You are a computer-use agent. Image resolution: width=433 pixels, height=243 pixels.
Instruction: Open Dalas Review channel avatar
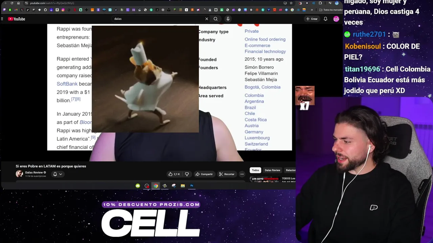(x=19, y=174)
